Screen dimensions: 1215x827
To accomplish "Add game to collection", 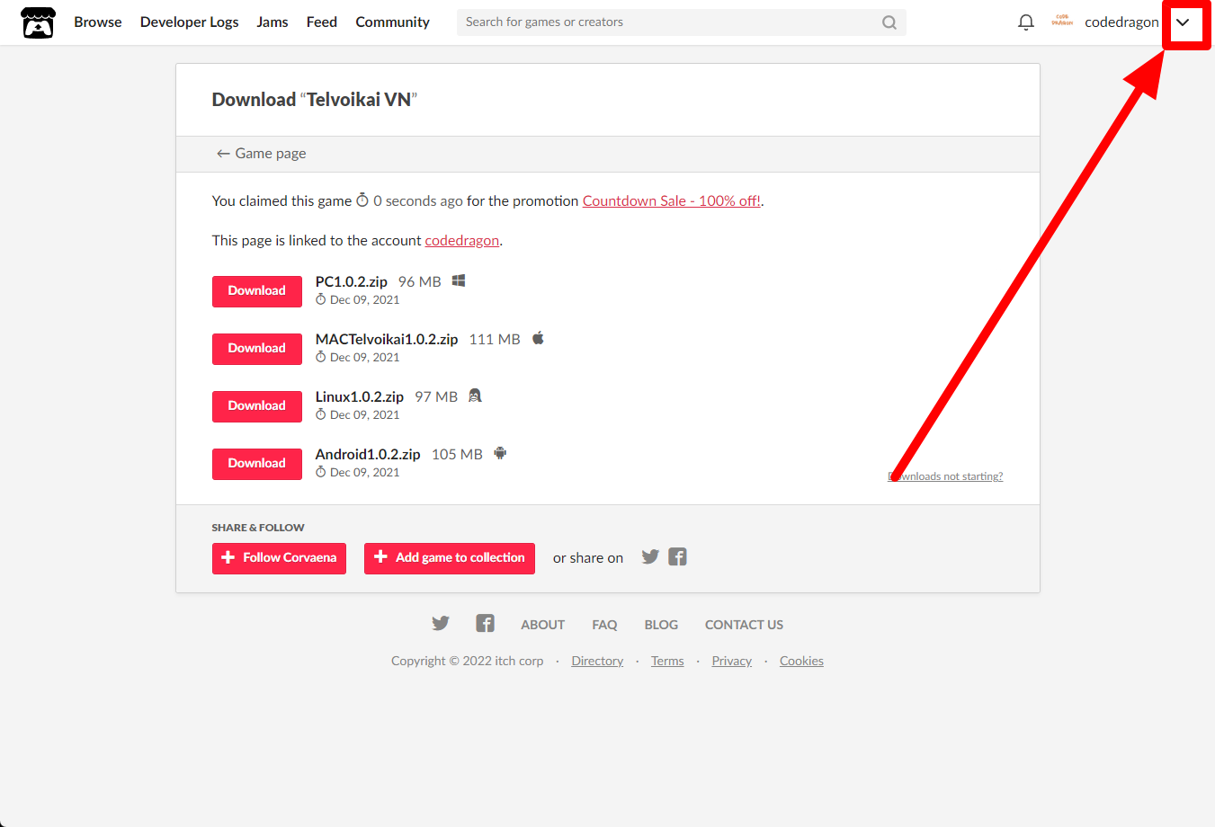I will [450, 558].
